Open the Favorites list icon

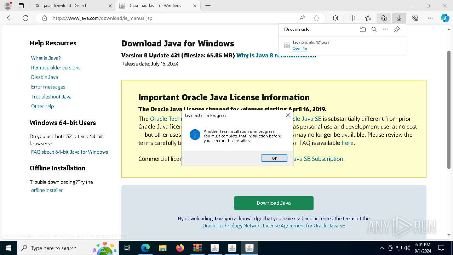368,18
